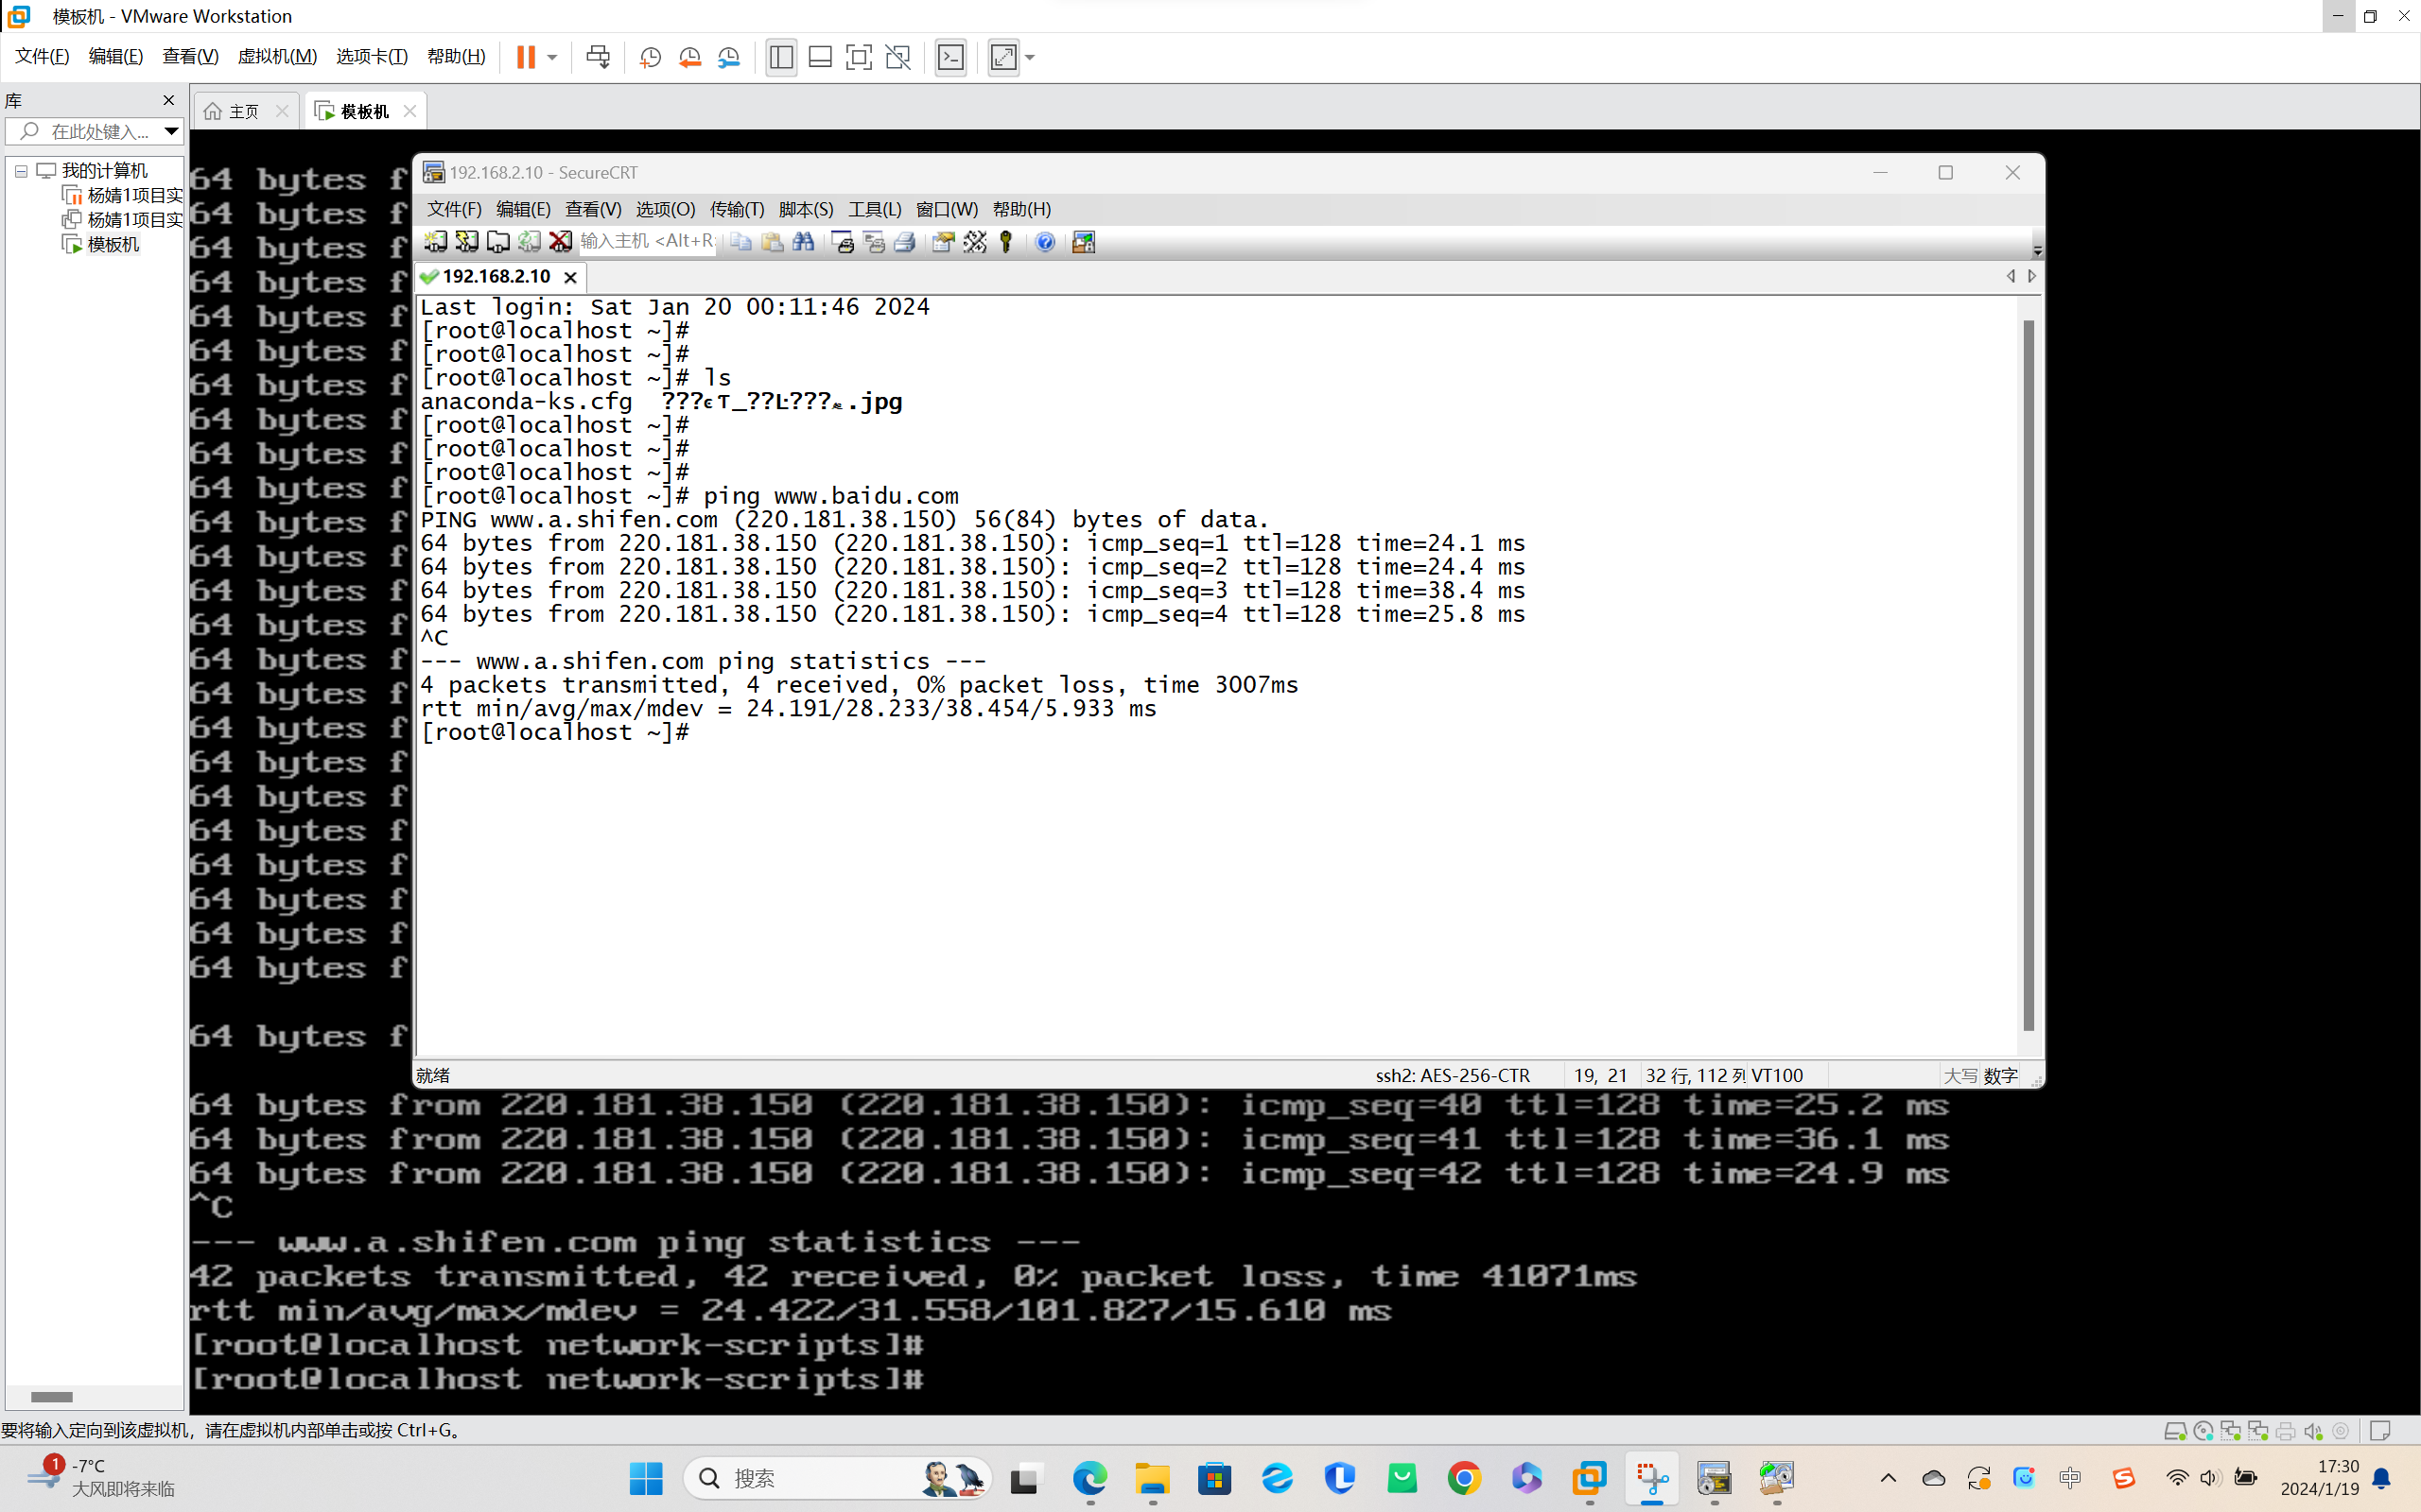Click the red X Disconnect icon in SecureCRT
This screenshot has height=1512, width=2421.
click(x=560, y=242)
